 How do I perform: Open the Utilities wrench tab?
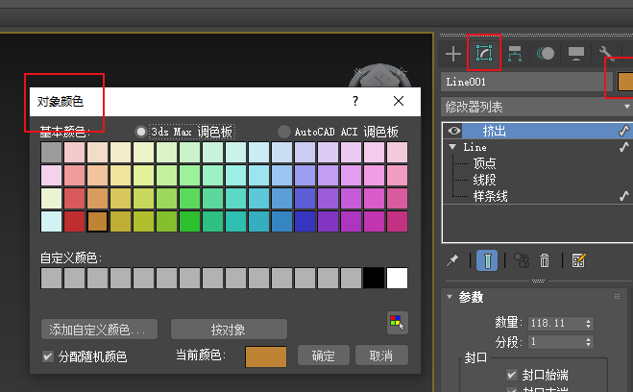pyautogui.click(x=606, y=53)
